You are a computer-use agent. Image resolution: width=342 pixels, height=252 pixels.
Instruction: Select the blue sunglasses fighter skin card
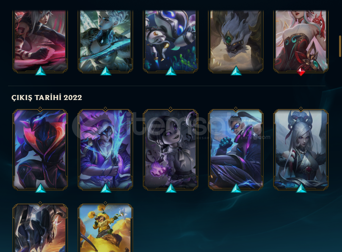pyautogui.click(x=236, y=149)
